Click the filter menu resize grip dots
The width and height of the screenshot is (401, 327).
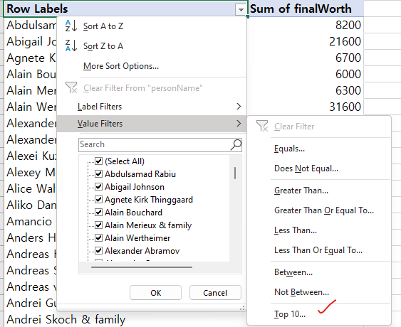point(242,308)
